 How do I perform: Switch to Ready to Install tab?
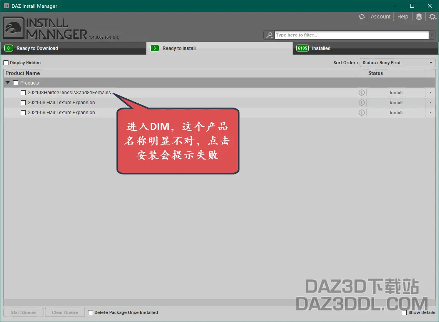[219, 48]
